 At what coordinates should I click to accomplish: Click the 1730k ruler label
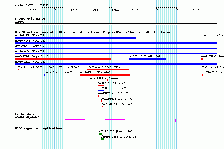95,10
